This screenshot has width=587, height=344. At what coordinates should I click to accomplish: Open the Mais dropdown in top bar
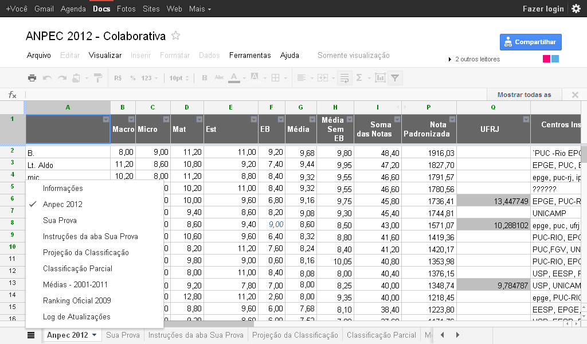tap(200, 9)
